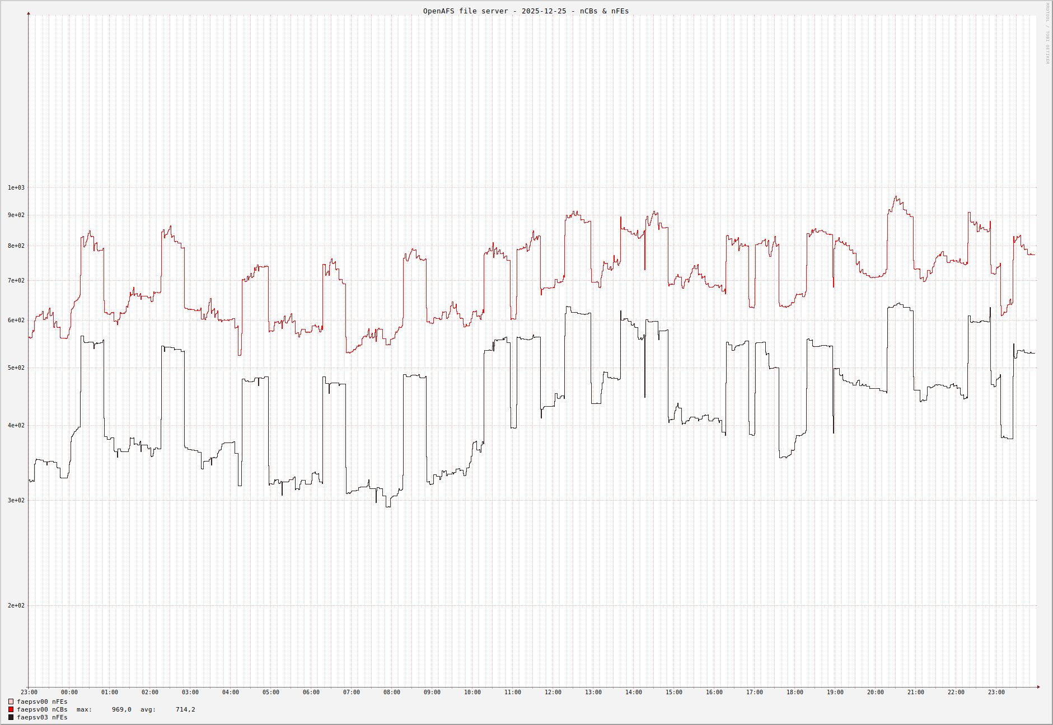Click the 2e+02 y-axis label
The width and height of the screenshot is (1053, 725).
[x=16, y=605]
